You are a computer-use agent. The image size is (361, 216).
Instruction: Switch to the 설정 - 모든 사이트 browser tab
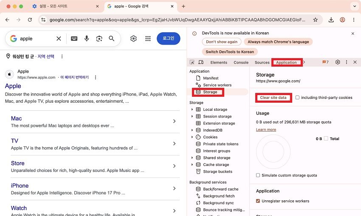[x=65, y=6]
